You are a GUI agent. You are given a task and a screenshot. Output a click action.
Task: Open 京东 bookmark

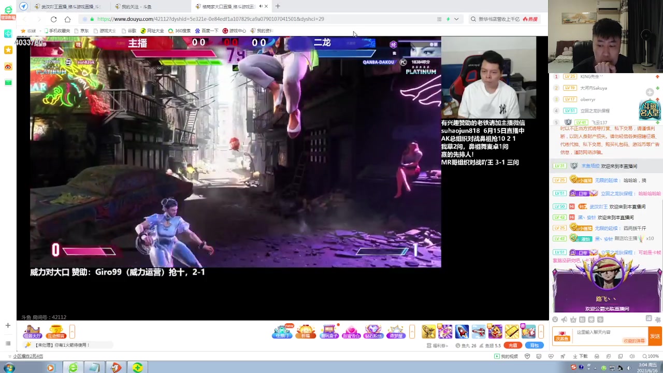click(x=81, y=31)
